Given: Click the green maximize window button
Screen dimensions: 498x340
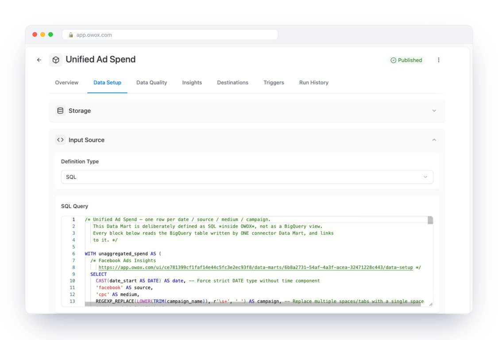Looking at the screenshot, I should pos(50,35).
